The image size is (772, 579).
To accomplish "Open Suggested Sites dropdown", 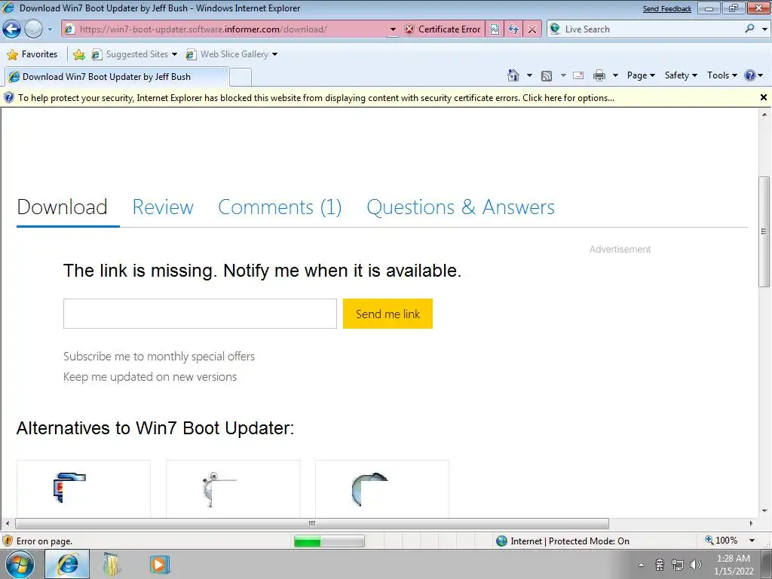I will pyautogui.click(x=134, y=54).
